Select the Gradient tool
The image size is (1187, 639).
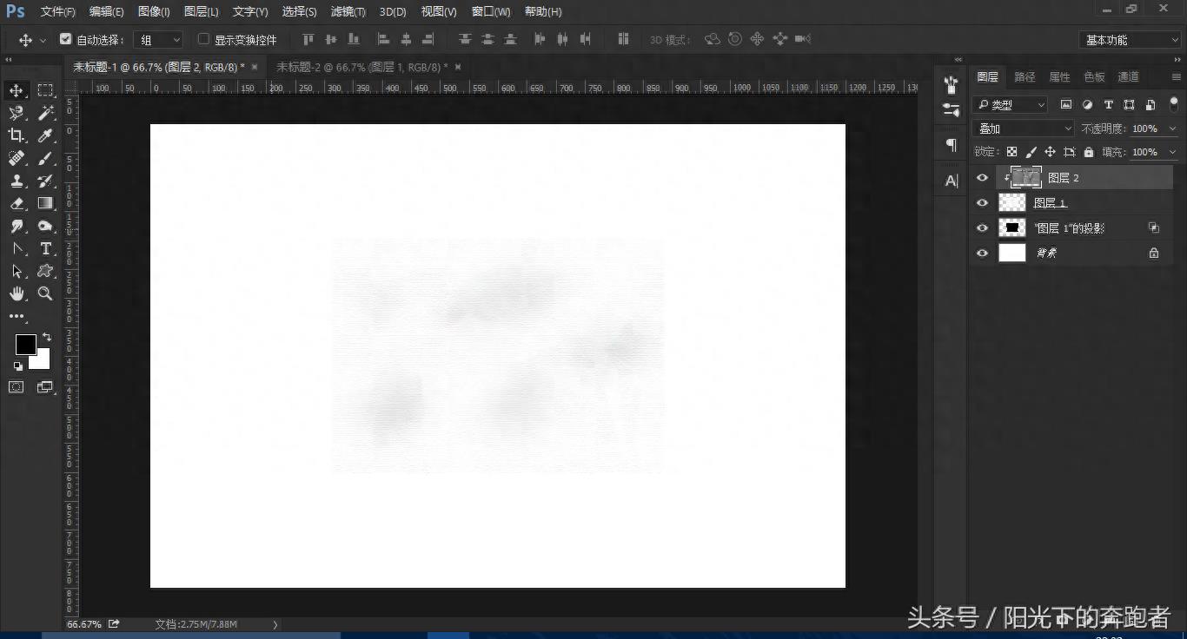(45, 203)
